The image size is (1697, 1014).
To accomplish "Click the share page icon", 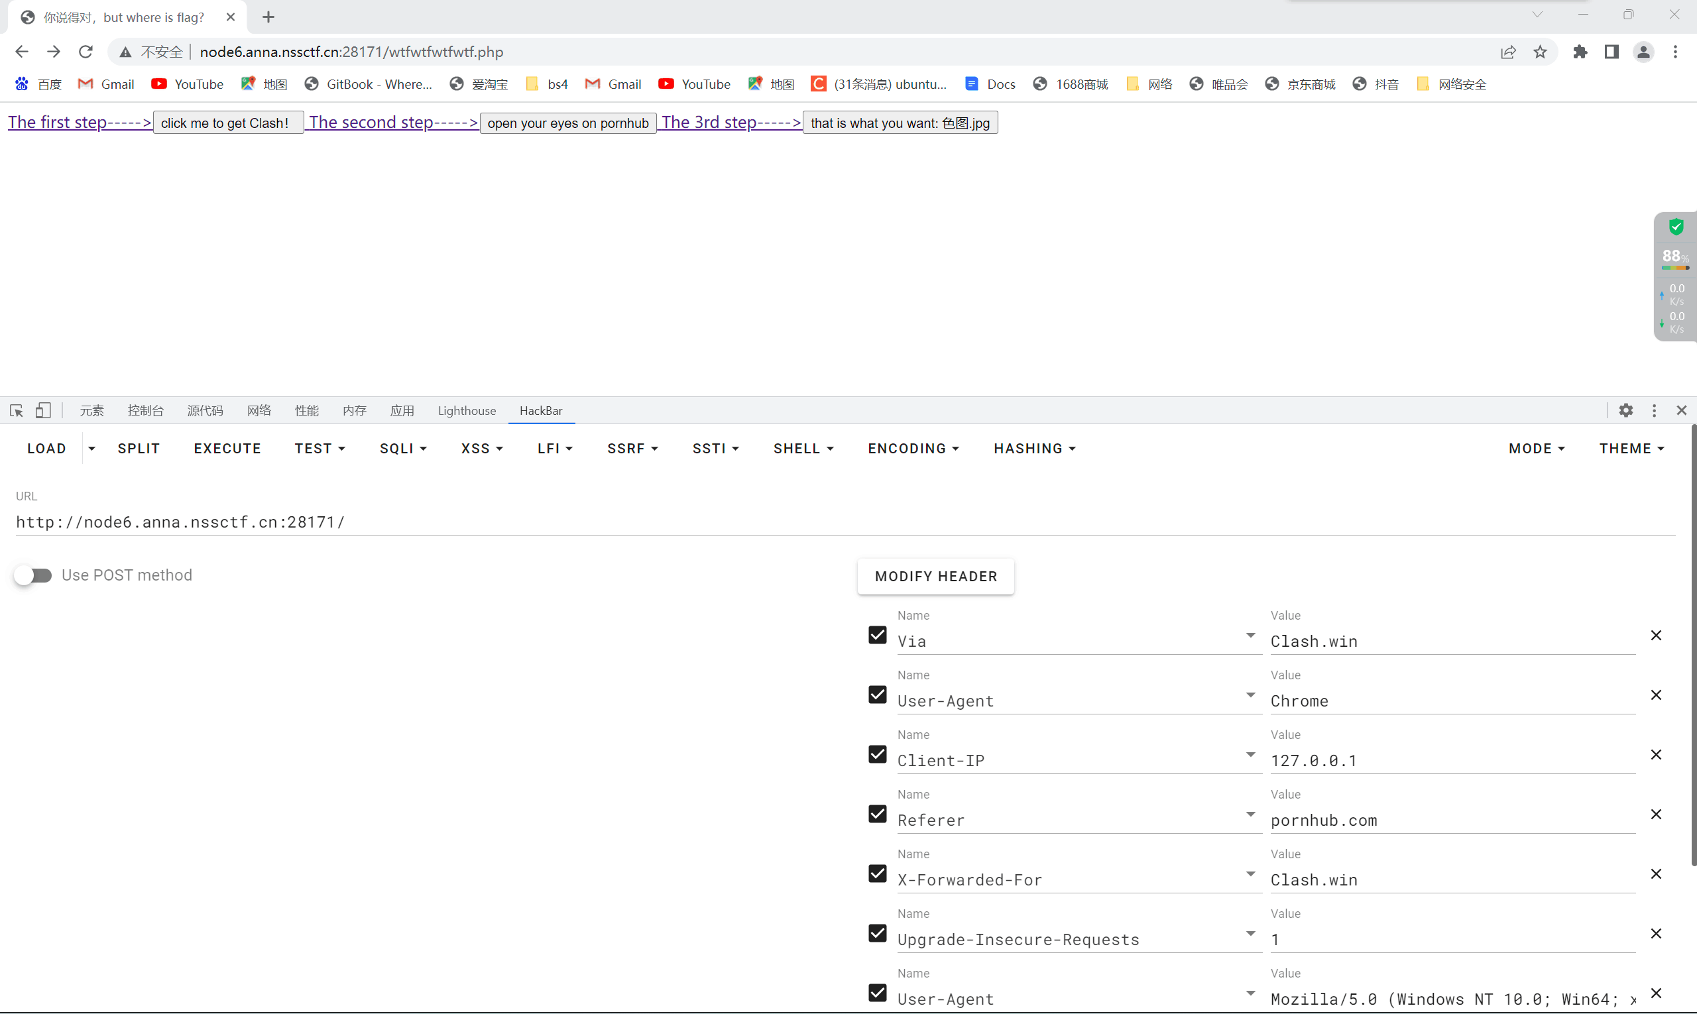I will pos(1507,52).
